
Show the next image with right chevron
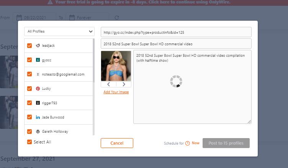click(124, 84)
